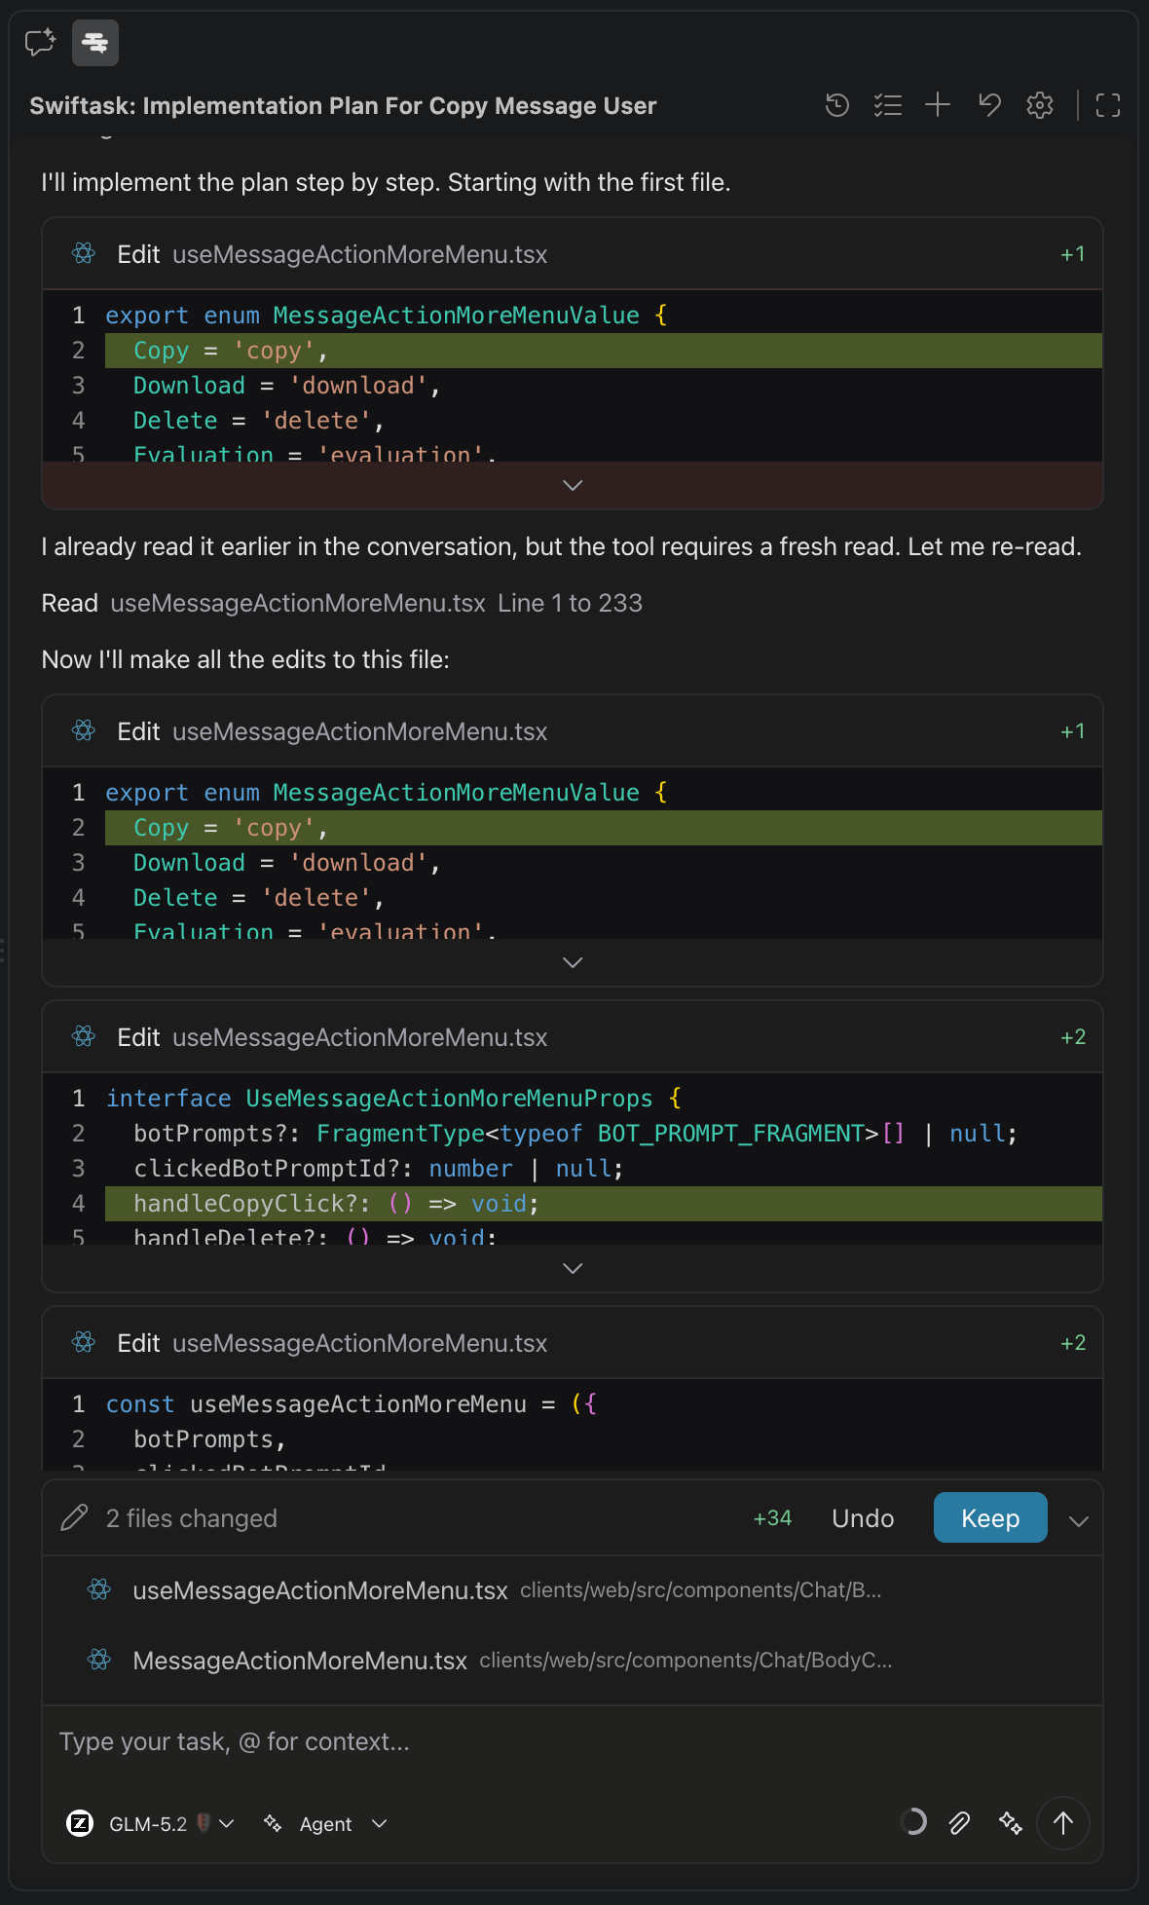The width and height of the screenshot is (1149, 1905).
Task: Send the message with the up arrow button
Action: [1063, 1823]
